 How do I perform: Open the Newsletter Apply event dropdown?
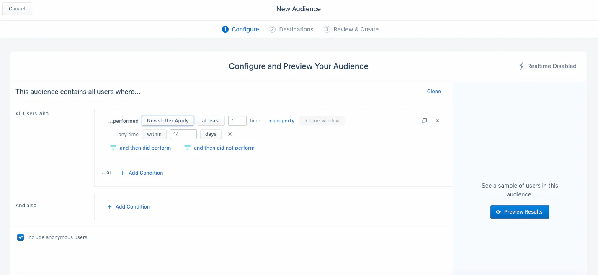pos(168,121)
